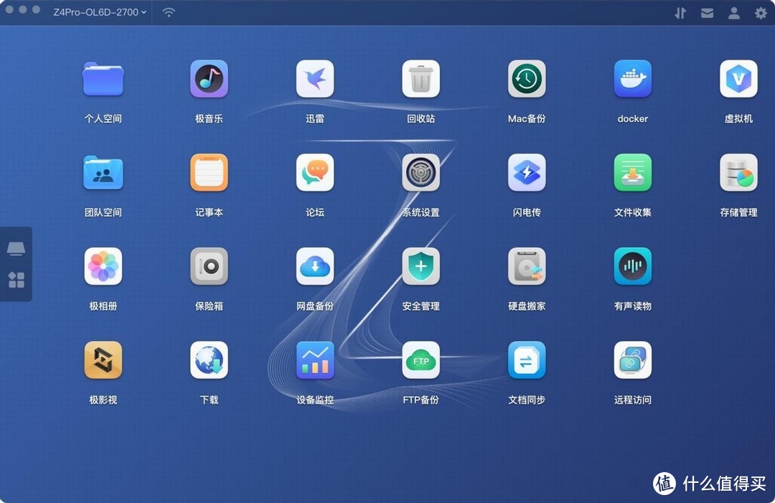Expand the Z4Pro-OL6D-2700 device dropdown

coord(100,12)
